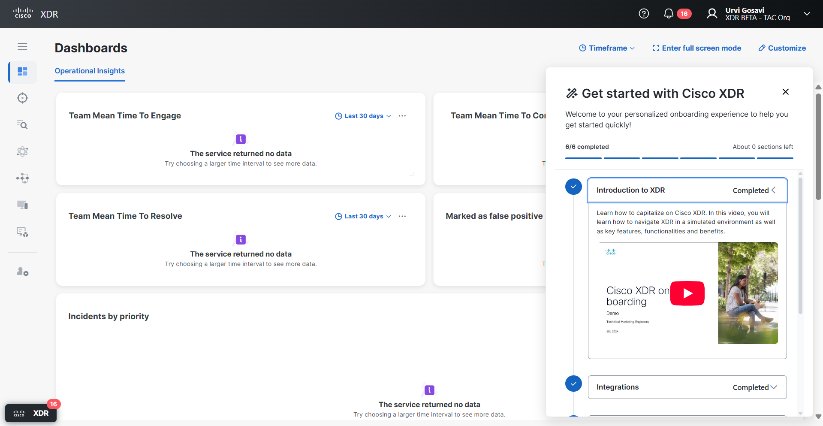Open the Intelligence atom icon
The height and width of the screenshot is (426, 823).
pyautogui.click(x=22, y=151)
